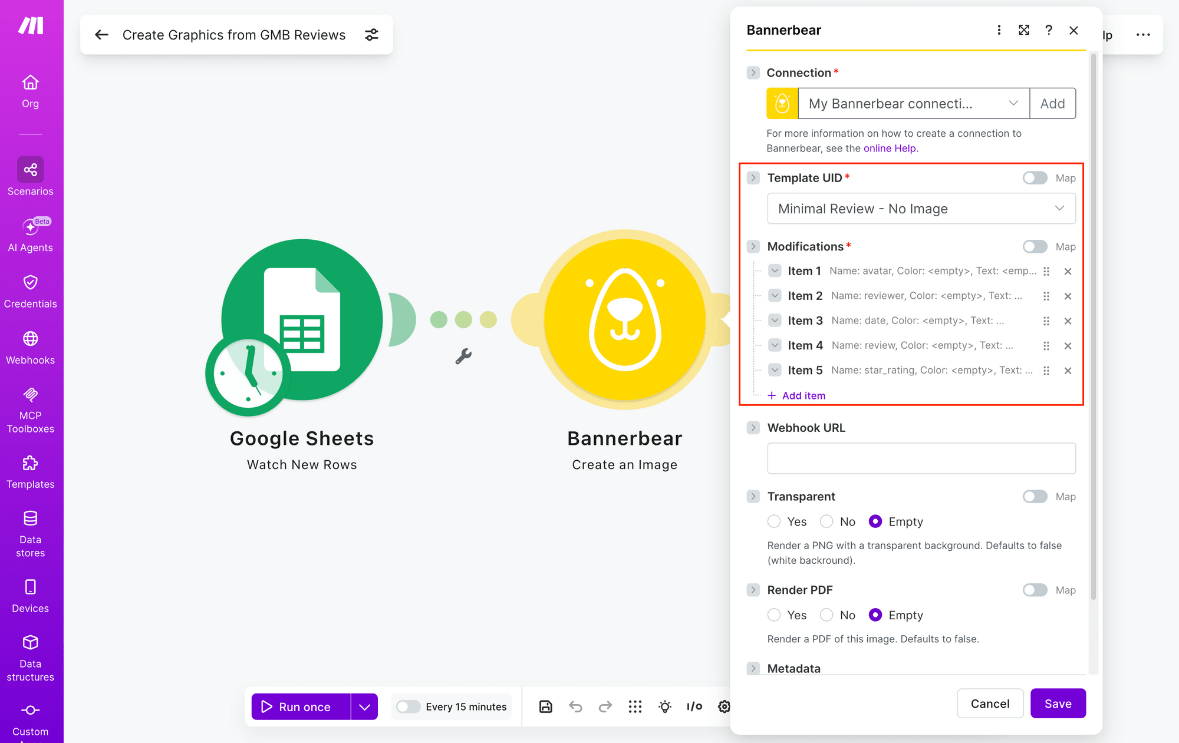
Task: Open Credentials page
Action: point(31,292)
